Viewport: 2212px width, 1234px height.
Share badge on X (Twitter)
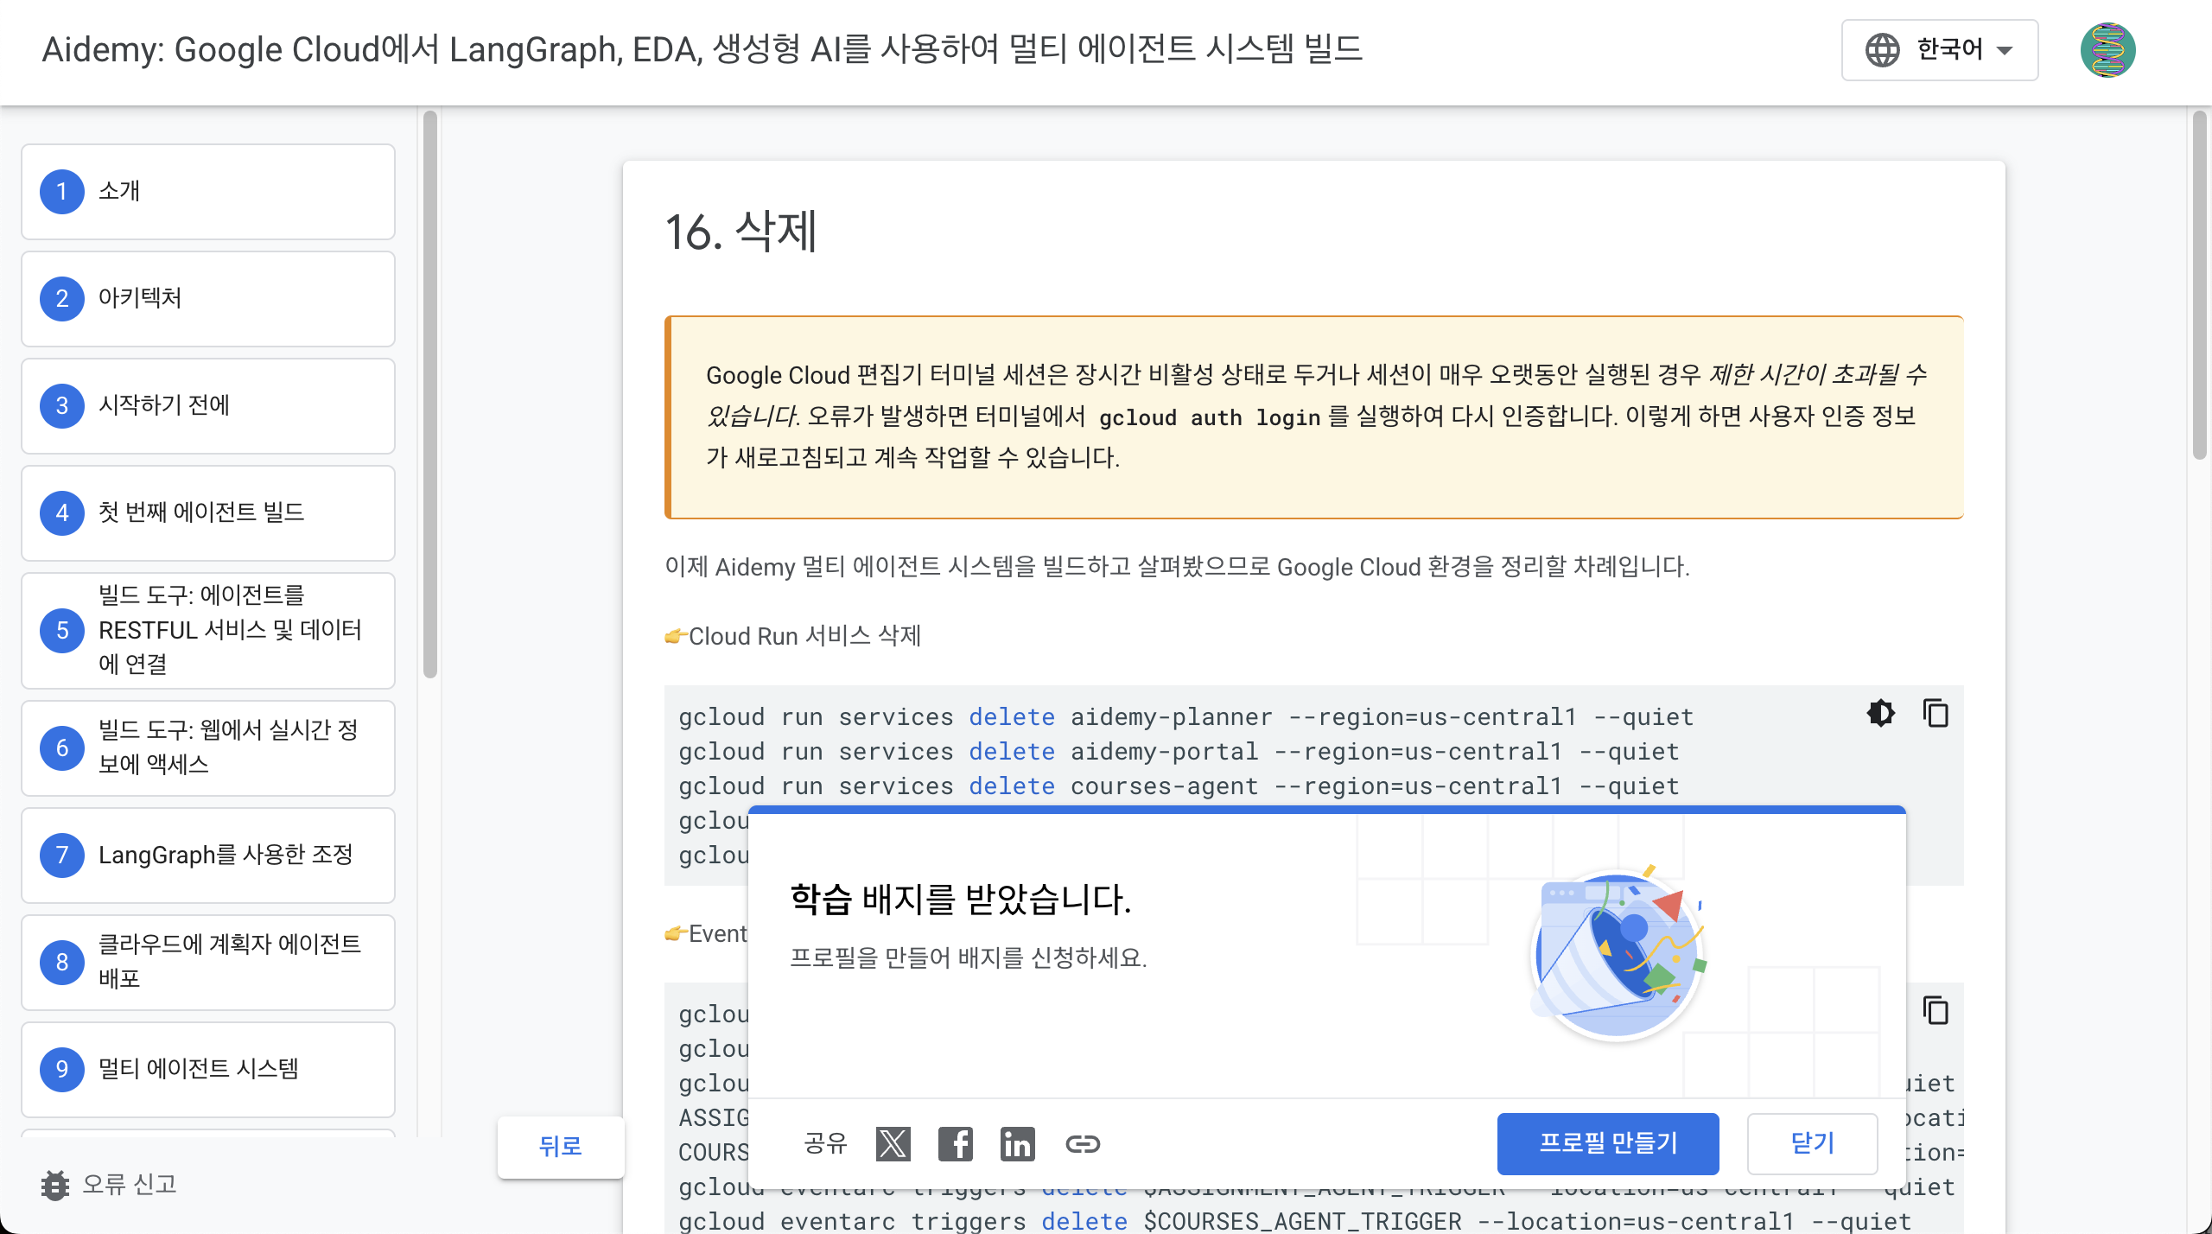point(893,1144)
